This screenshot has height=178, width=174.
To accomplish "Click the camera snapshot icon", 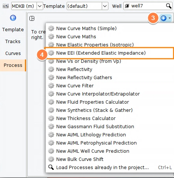I will [x=6, y=6].
